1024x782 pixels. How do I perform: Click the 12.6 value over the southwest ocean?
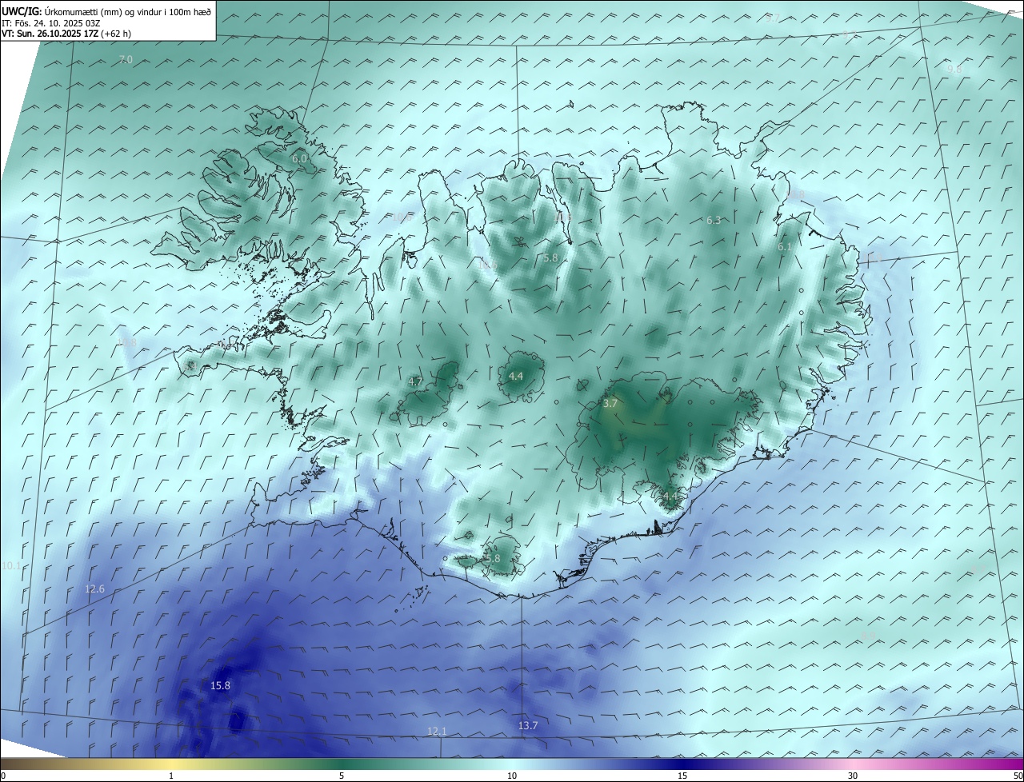[94, 589]
